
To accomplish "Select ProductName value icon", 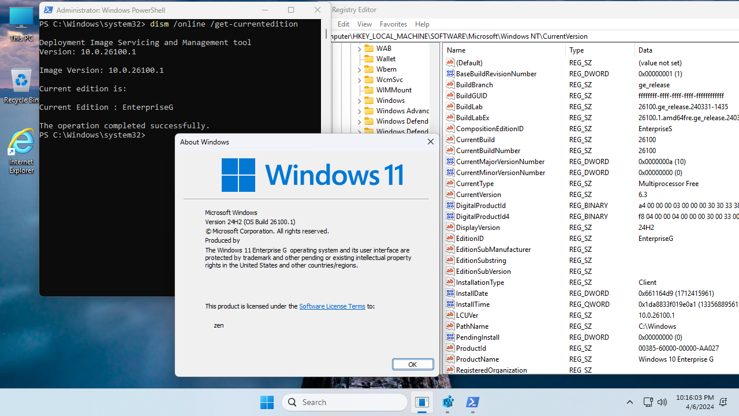I will coord(450,359).
